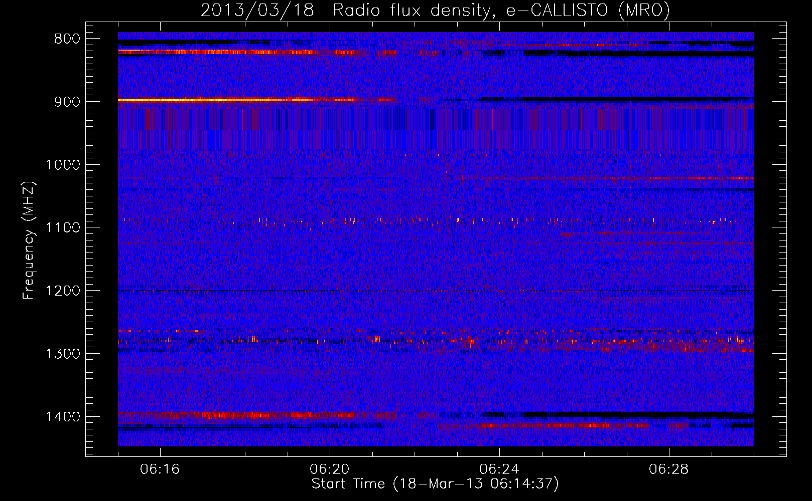Click the 06:28 time tick label
This screenshot has width=812, height=501.
669,469
